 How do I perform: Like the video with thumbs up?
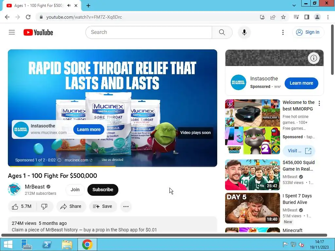[22, 207]
